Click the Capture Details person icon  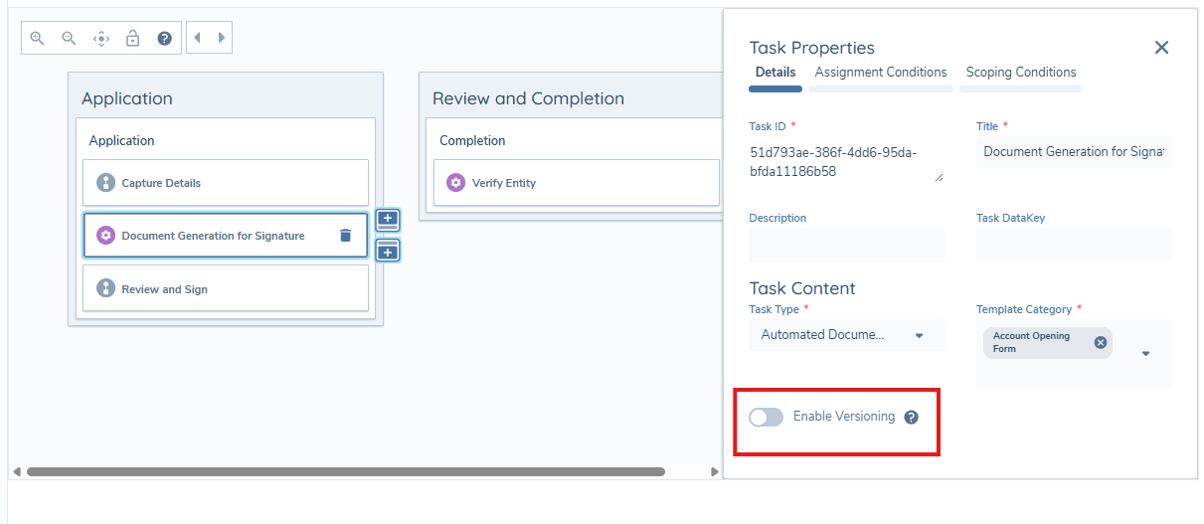105,183
